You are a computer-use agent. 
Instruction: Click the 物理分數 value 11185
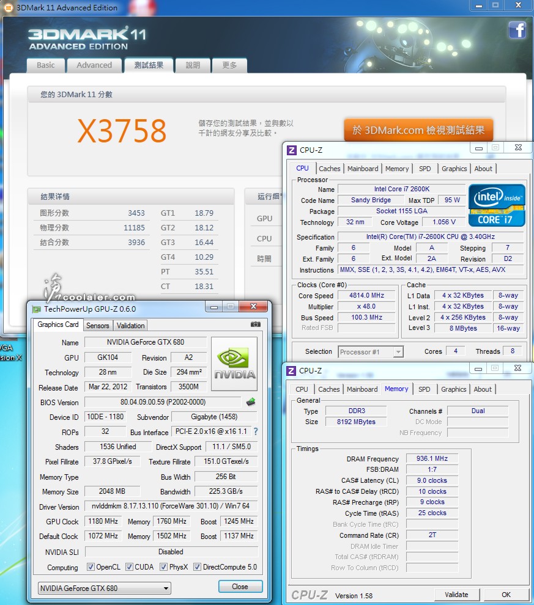(134, 228)
